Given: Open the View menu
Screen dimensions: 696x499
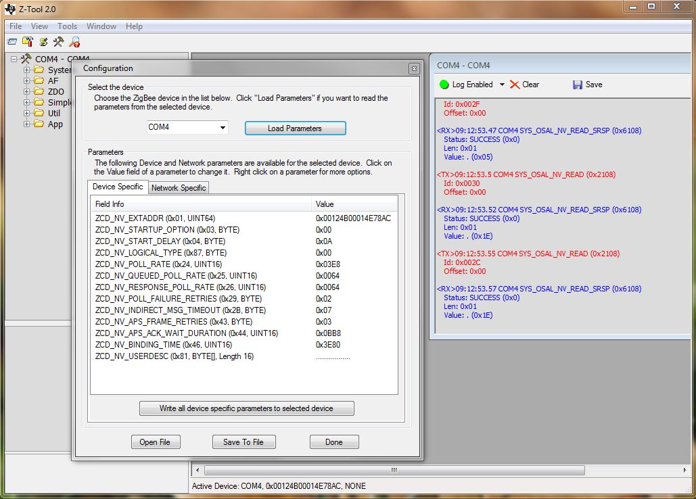Looking at the screenshot, I should pyautogui.click(x=39, y=26).
